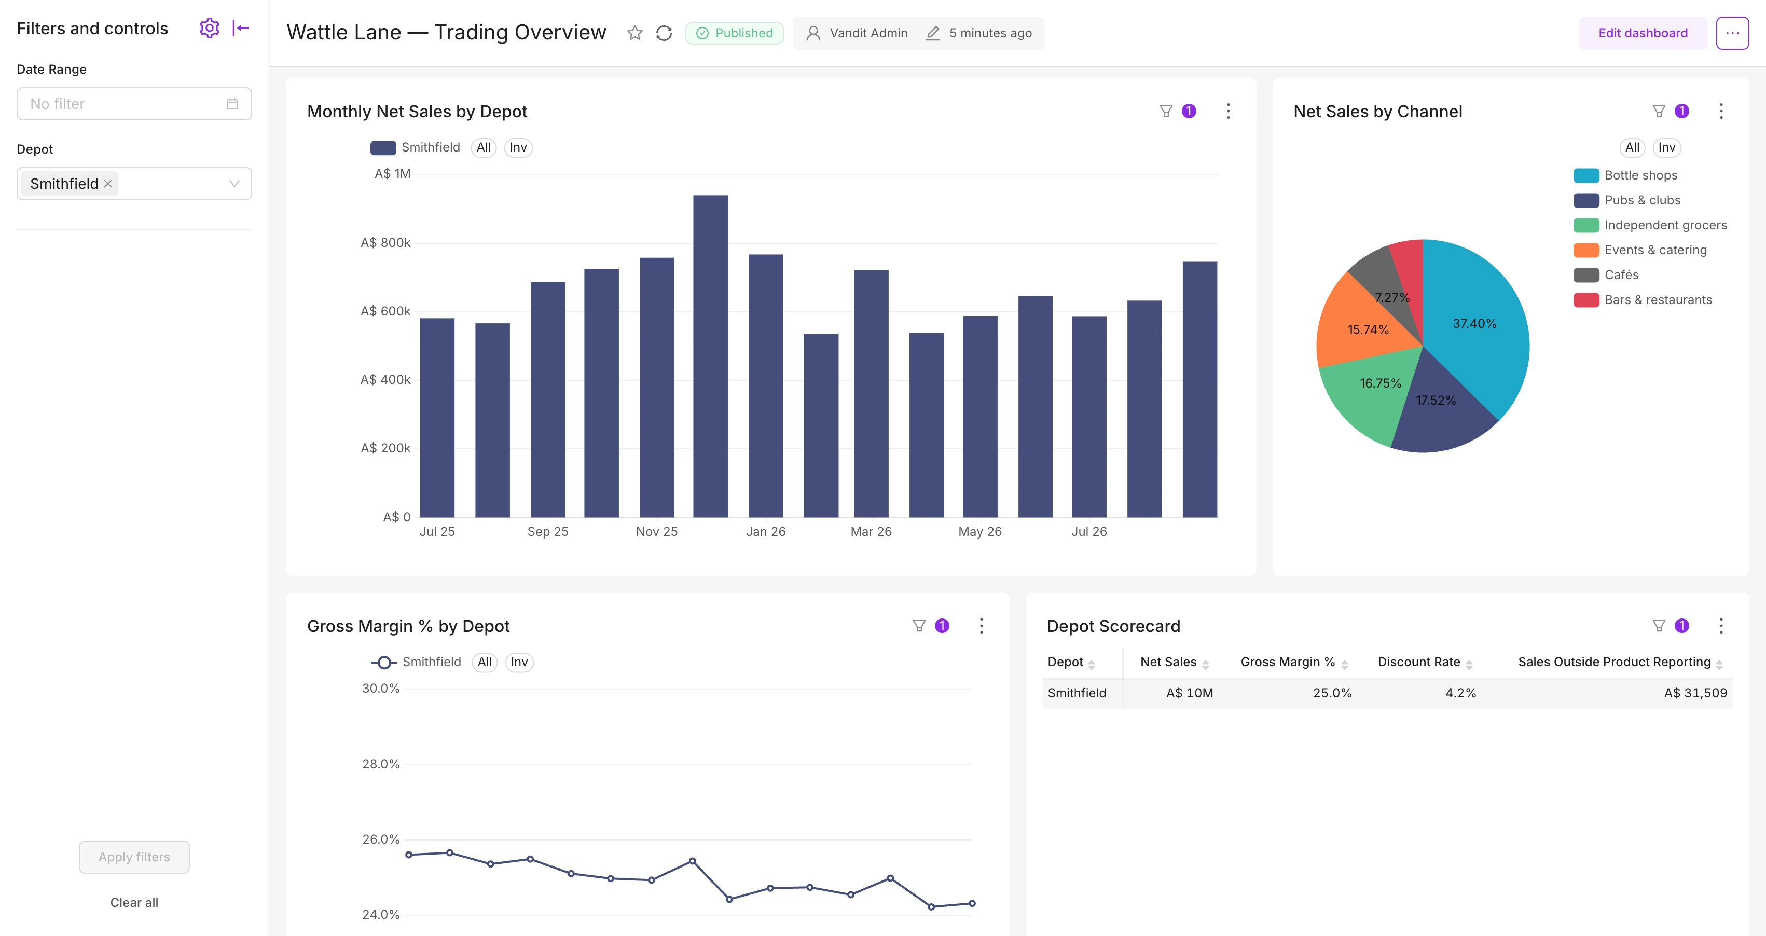
Task: Select All legend button in Monthly Net Sales chart
Action: [x=484, y=147]
